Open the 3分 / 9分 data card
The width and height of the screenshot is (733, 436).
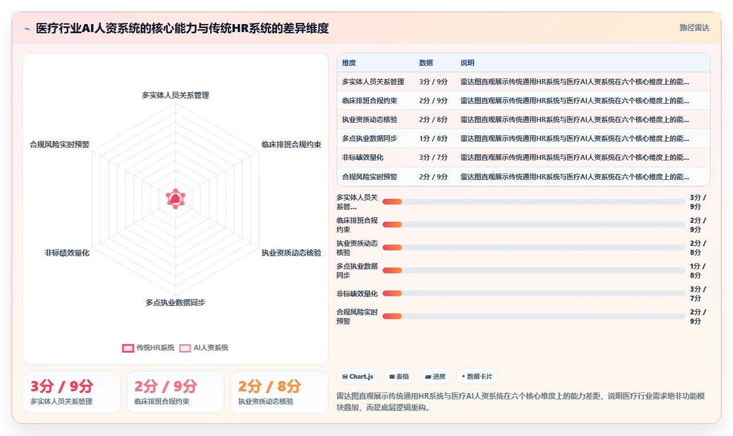click(x=72, y=392)
